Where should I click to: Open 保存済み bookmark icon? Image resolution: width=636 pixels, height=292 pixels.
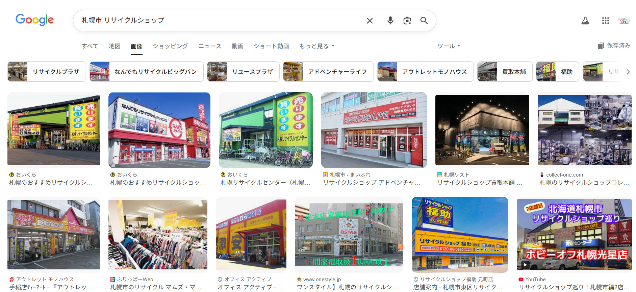pos(601,46)
